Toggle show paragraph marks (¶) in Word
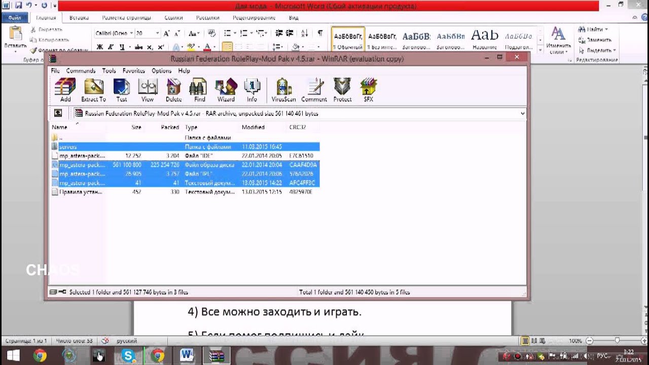 click(320, 33)
